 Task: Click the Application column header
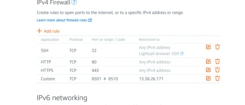(x=50, y=40)
